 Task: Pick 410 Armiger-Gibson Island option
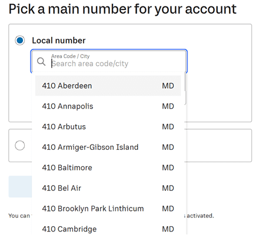[108, 147]
